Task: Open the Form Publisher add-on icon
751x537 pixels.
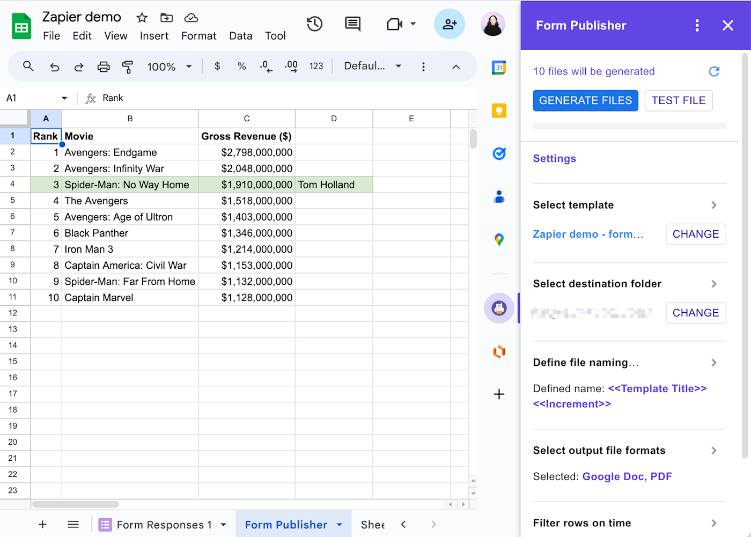Action: (499, 308)
